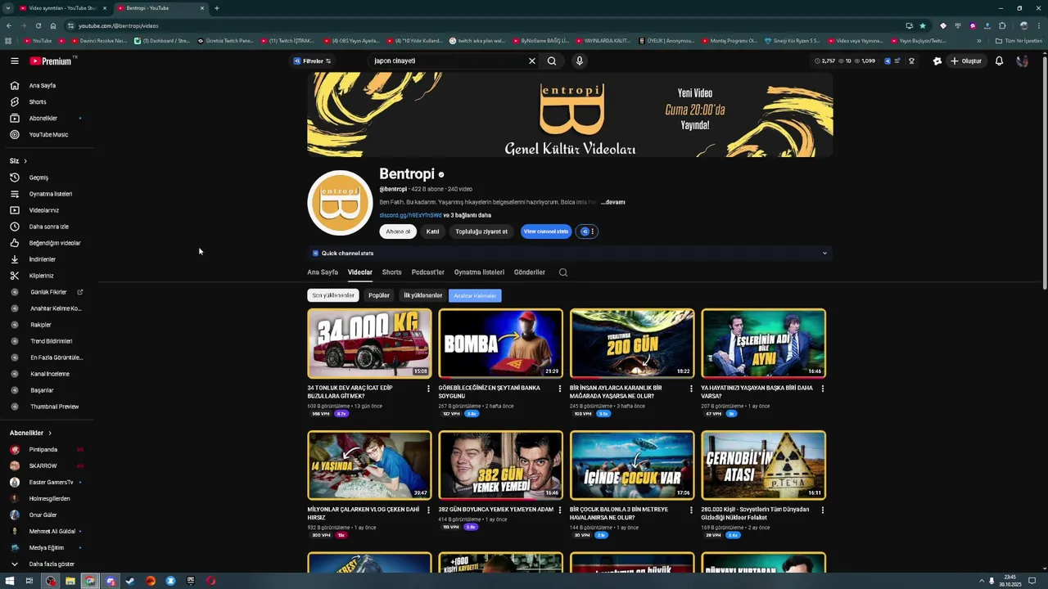Open Kanal İnceleme in the sidebar
Viewport: 1048px width, 589px height.
49,374
